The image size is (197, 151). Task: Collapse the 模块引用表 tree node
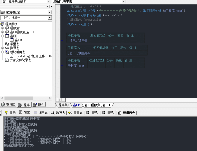coord(2,52)
